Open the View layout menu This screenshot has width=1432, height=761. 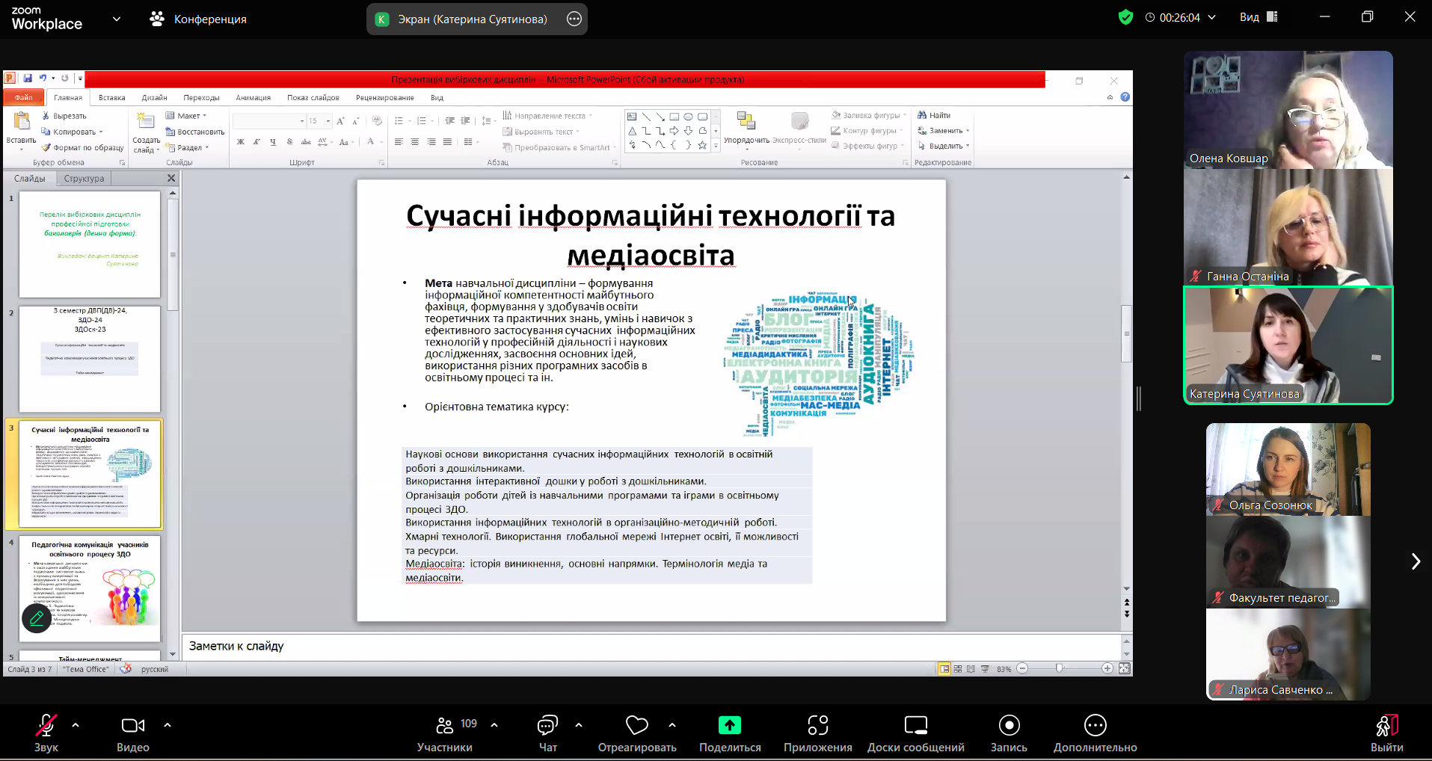1258,17
